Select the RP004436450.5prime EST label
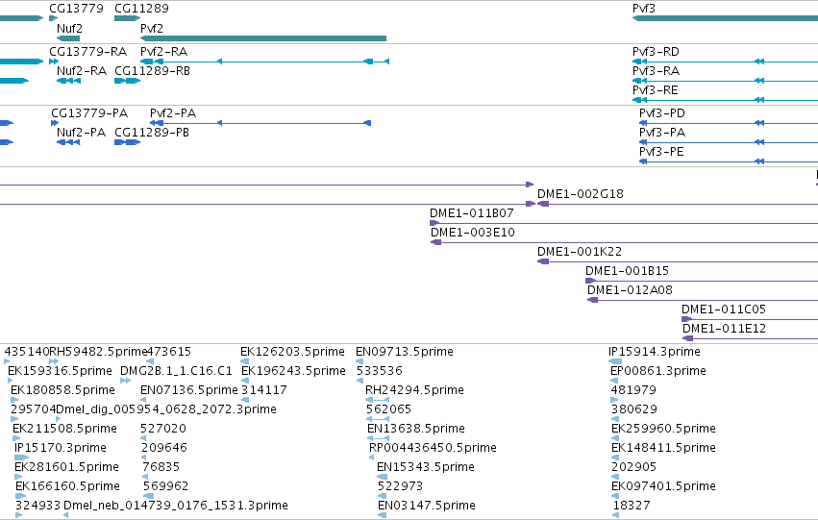Viewport: 818px width, 520px height. (433, 449)
